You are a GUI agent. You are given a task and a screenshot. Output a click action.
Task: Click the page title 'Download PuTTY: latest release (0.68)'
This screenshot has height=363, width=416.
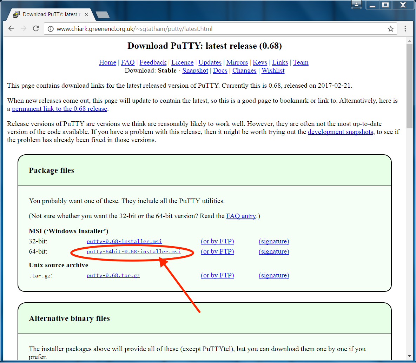point(205,46)
